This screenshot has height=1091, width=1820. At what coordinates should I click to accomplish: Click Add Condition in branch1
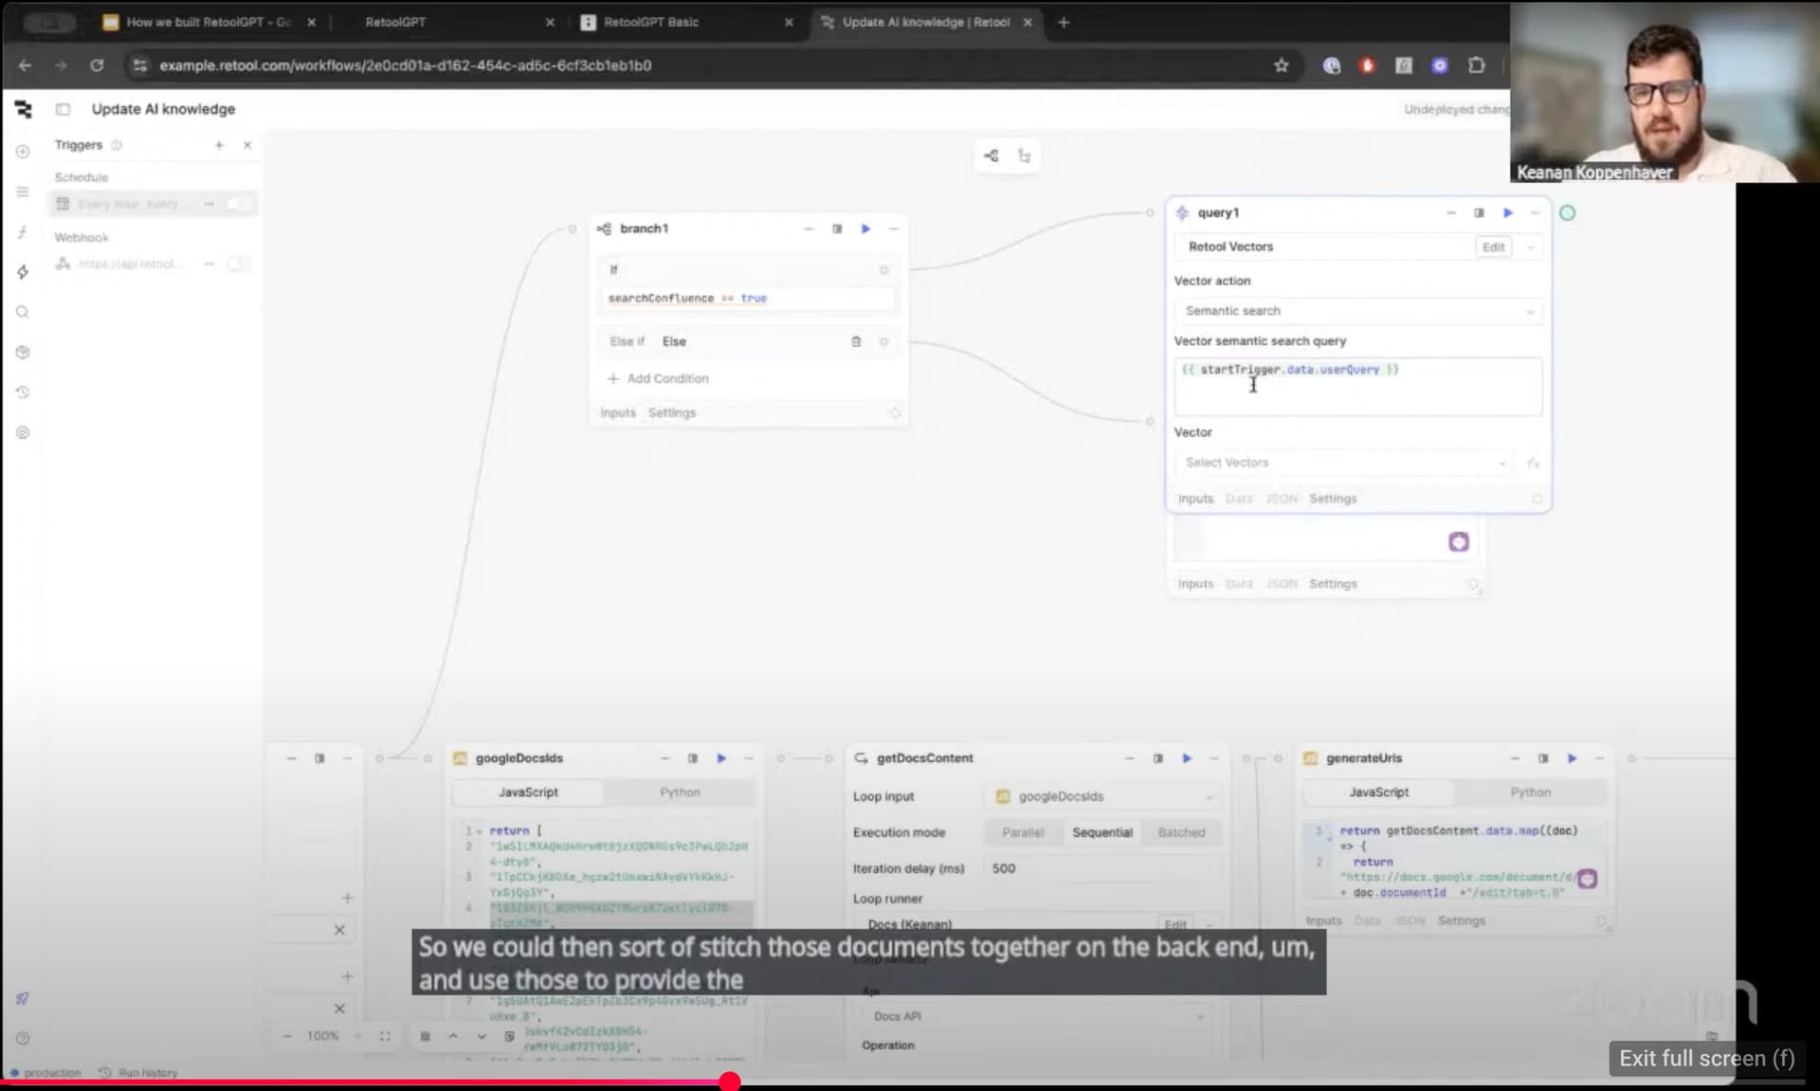click(x=659, y=378)
